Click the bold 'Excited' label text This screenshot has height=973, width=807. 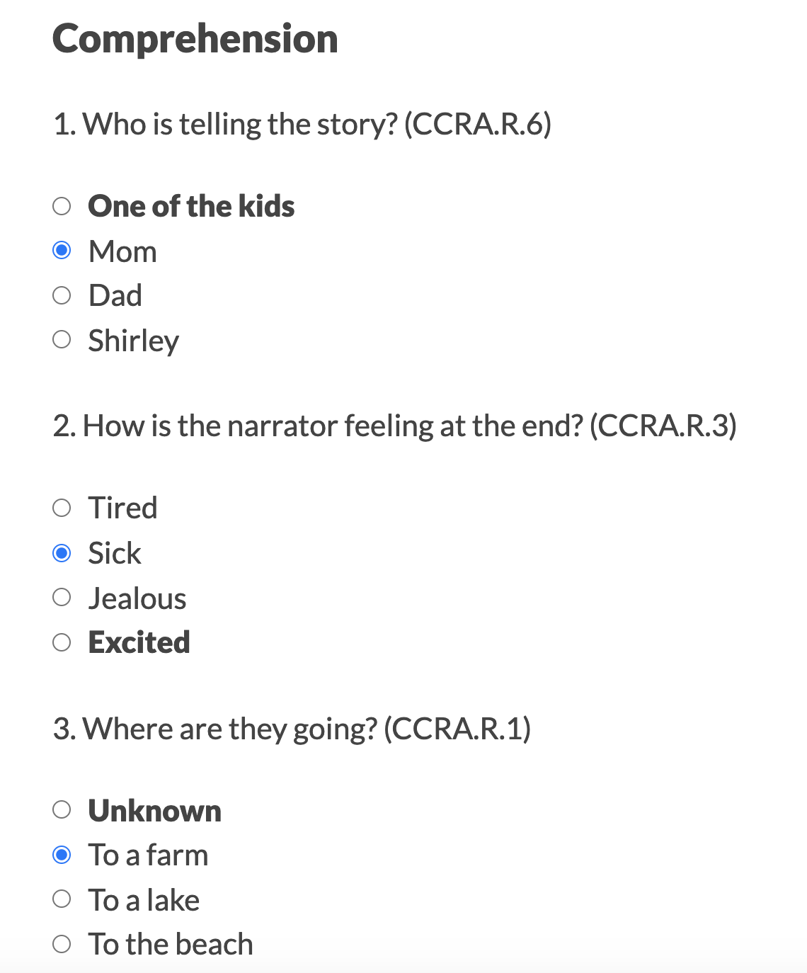point(139,642)
